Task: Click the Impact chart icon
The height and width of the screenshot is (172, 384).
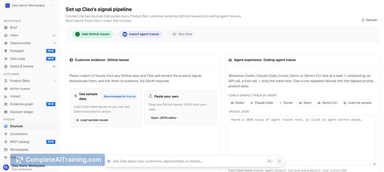Action: coord(6,96)
